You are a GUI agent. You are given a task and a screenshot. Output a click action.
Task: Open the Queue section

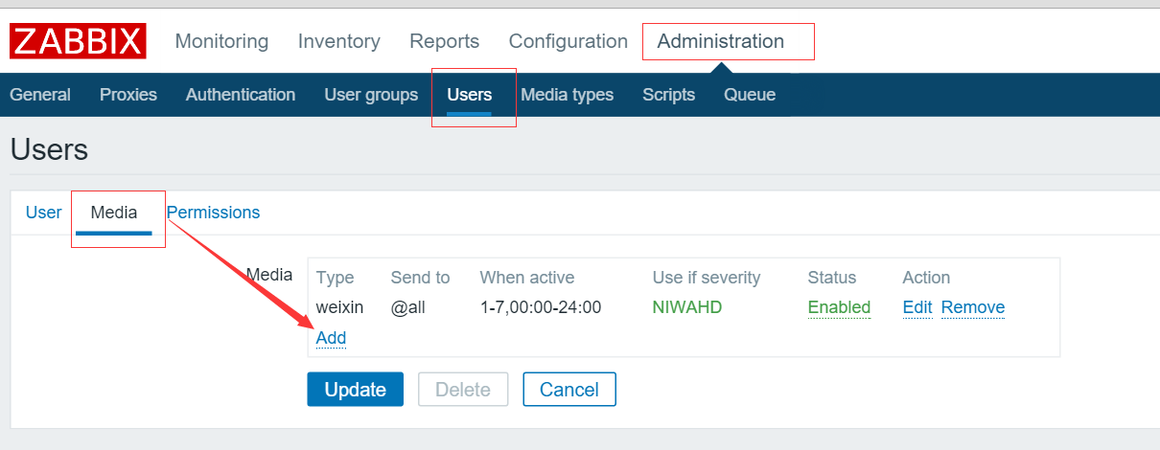coord(750,95)
